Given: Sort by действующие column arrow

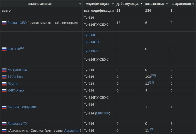Looking at the screenshot, I should [x=141, y=4].
